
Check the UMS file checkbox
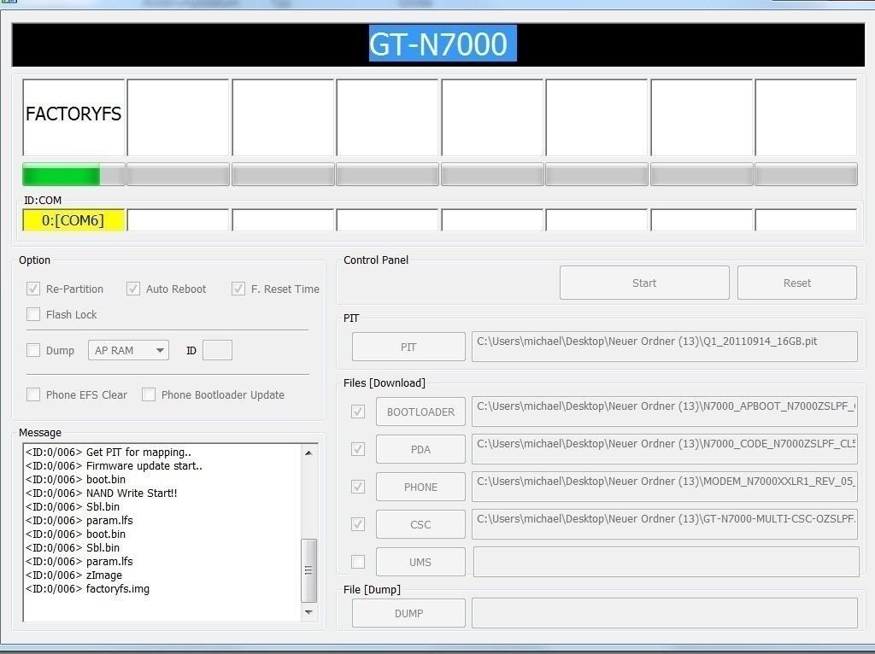tap(358, 562)
